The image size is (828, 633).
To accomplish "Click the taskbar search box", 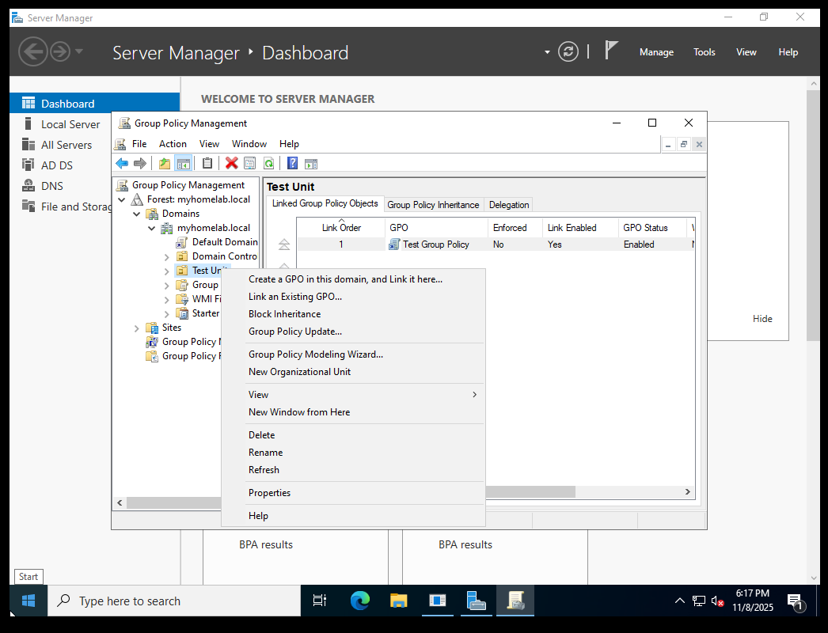I will pos(174,601).
